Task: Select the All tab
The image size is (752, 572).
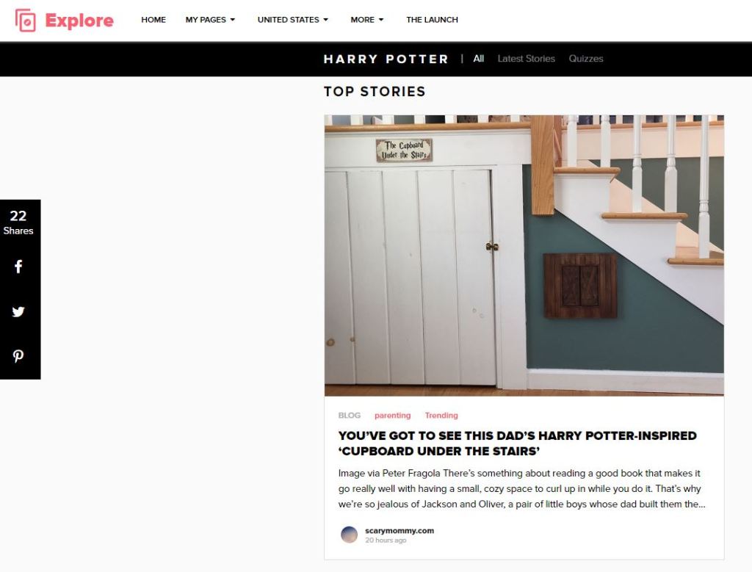Action: 479,59
